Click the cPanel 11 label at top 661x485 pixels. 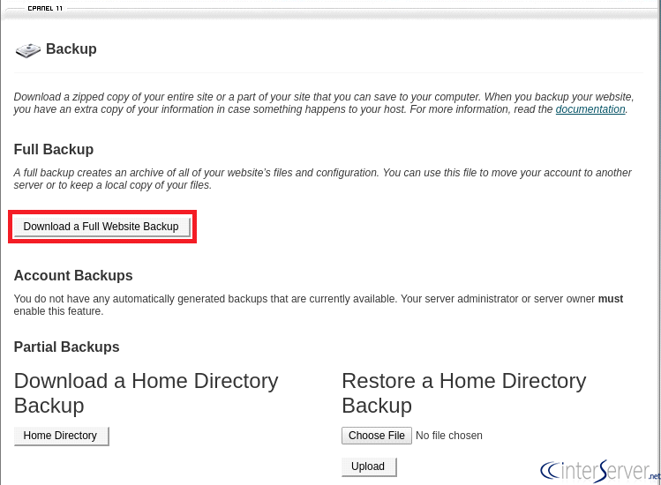click(45, 8)
